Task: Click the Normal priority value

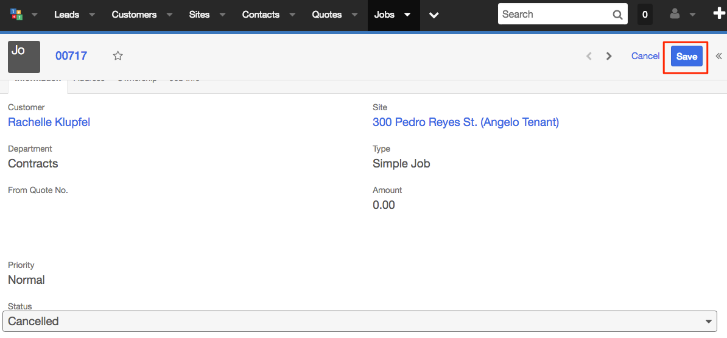Action: 26,280
